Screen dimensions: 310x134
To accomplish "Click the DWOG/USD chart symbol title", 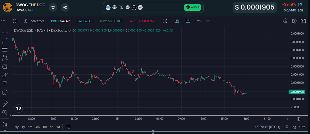I will (x=42, y=31).
